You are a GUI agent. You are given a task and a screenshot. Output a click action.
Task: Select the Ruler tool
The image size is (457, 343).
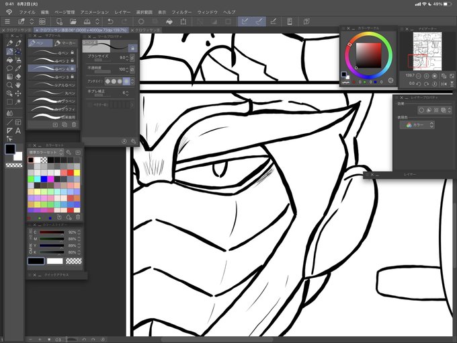click(x=9, y=130)
